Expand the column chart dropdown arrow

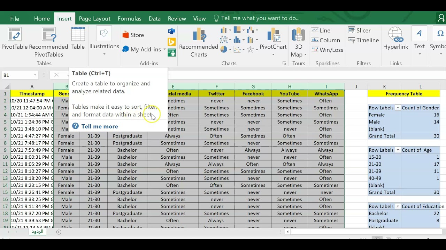point(230,31)
